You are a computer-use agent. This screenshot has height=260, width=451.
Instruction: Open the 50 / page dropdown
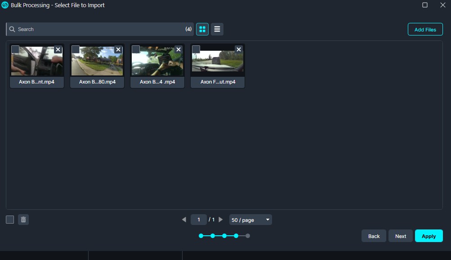[250, 220]
